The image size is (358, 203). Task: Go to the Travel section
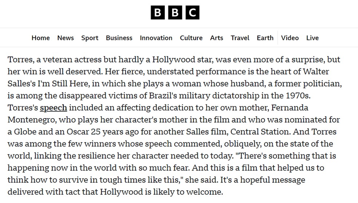pos(240,38)
